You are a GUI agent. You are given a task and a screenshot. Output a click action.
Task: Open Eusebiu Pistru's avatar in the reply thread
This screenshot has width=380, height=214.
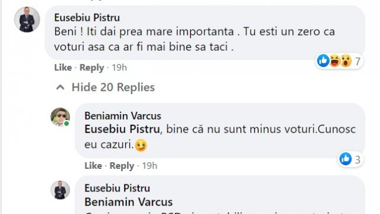(x=61, y=190)
